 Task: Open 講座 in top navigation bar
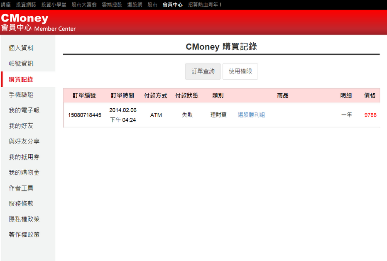click(x=6, y=5)
